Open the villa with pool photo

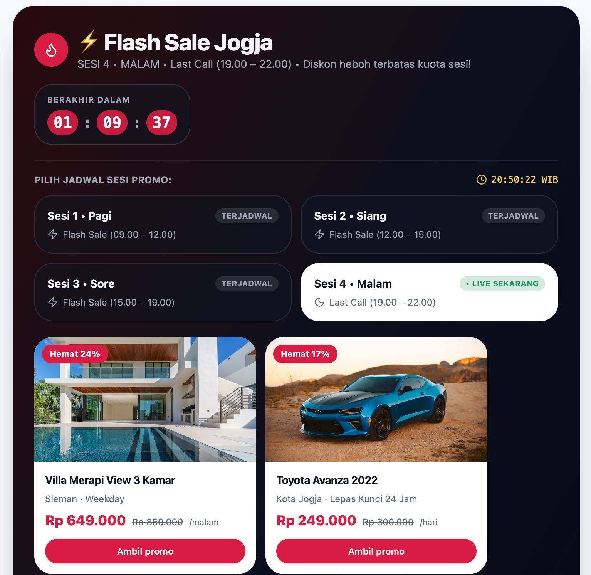click(145, 399)
